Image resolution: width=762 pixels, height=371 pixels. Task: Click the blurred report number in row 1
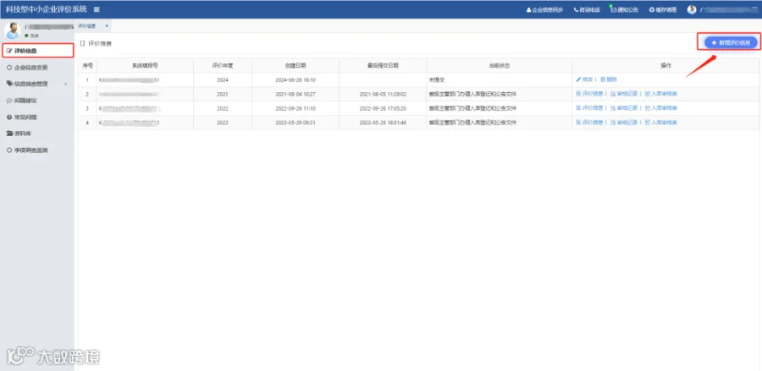130,79
